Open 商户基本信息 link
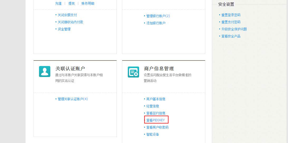Screen dimensions: 288x143 156,99
